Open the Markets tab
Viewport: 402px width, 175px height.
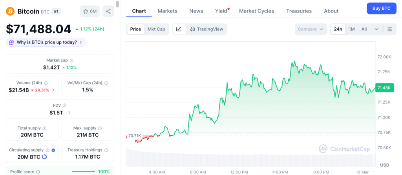pyautogui.click(x=168, y=11)
